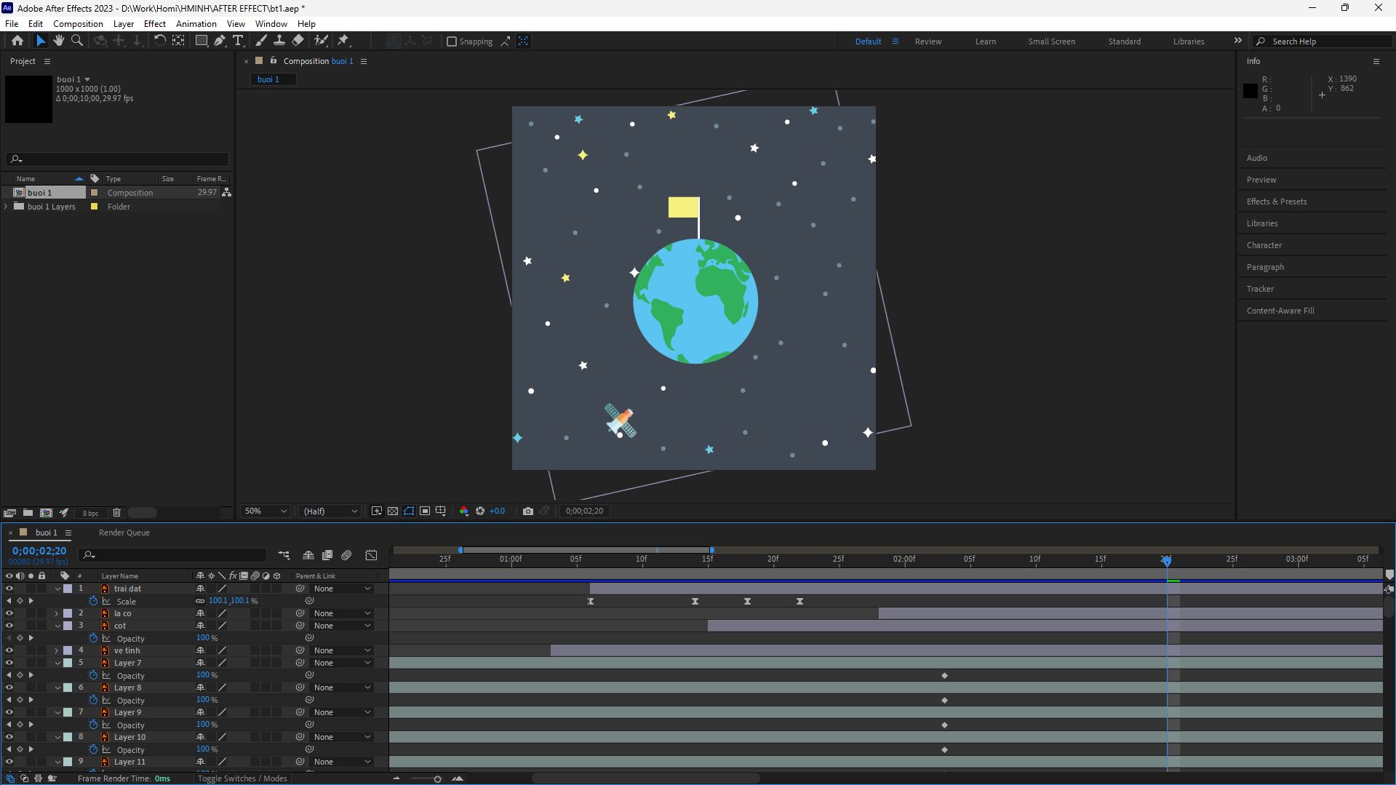1396x785 pixels.
Task: Open the Effects & Presets panel
Action: coord(1276,202)
